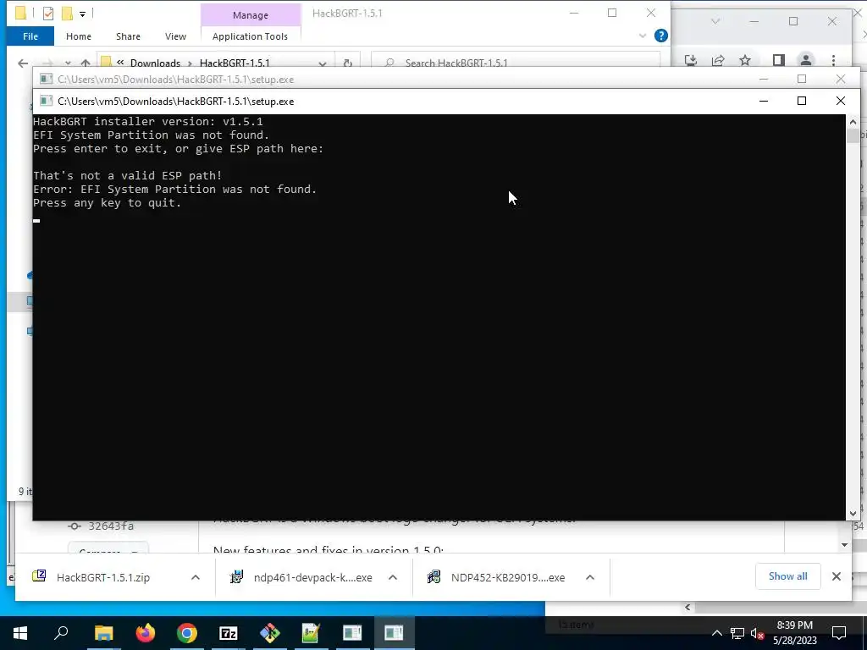Click HackBGRT-1.5.1 in the address path
The height and width of the screenshot is (650, 867).
point(235,63)
